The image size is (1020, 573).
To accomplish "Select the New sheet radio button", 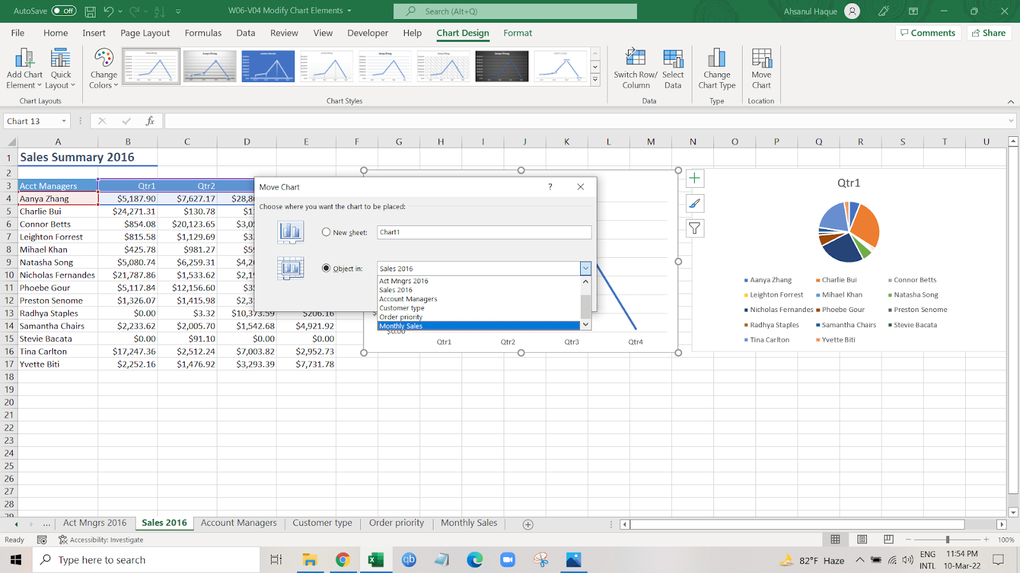I will [x=326, y=232].
